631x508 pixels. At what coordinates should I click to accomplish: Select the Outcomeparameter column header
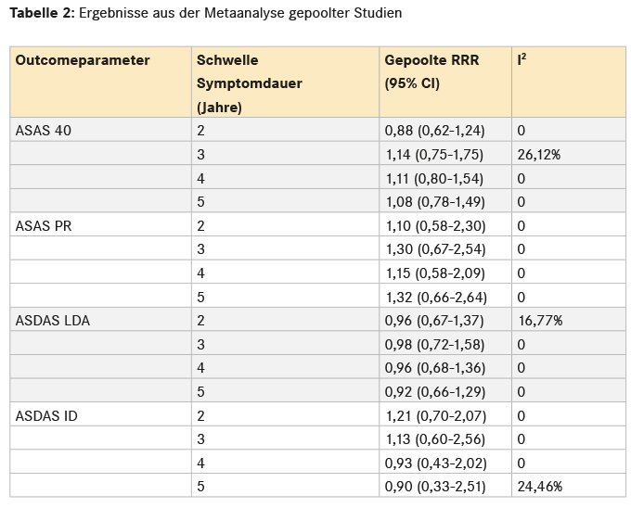point(83,59)
